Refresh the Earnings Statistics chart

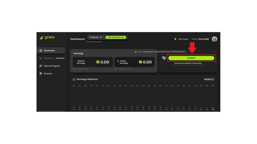pos(209,79)
